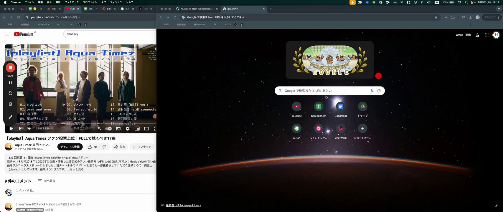Open the ブックマーク menu in menu bar
Image resolution: width=503 pixels, height=212 pixels.
click(72, 2)
